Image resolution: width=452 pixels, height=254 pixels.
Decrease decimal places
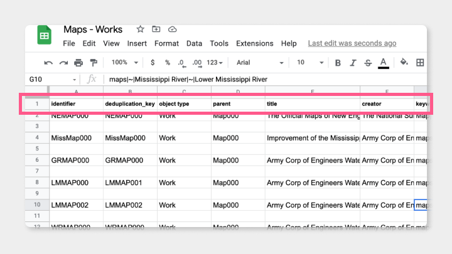click(181, 63)
